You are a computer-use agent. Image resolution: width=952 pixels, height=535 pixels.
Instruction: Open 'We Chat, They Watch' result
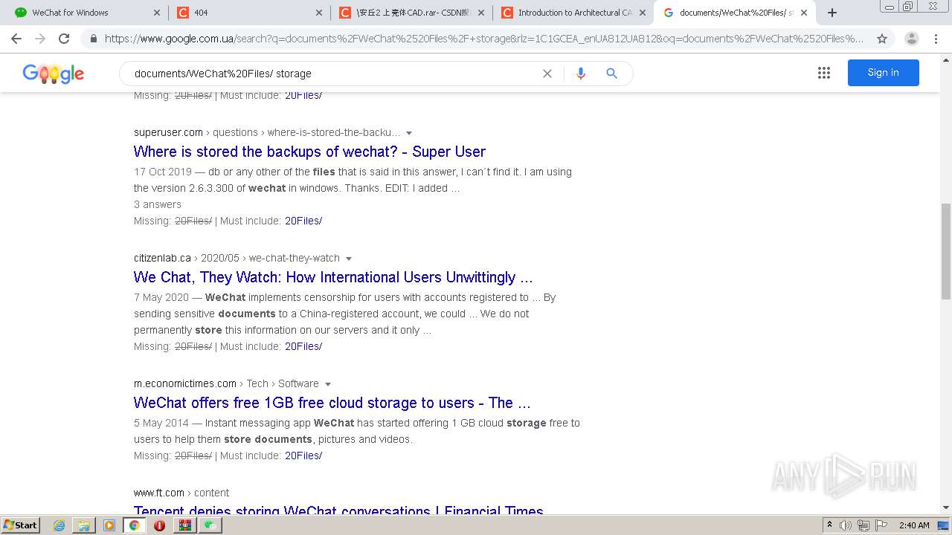(333, 277)
